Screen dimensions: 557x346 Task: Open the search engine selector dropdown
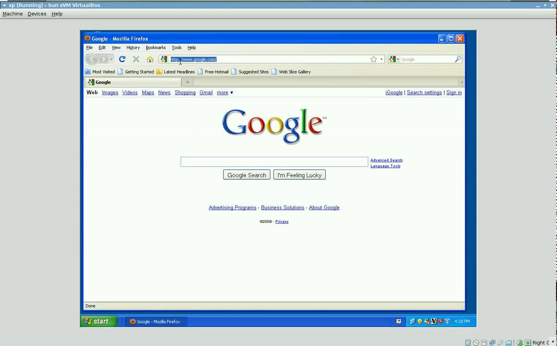coord(394,59)
